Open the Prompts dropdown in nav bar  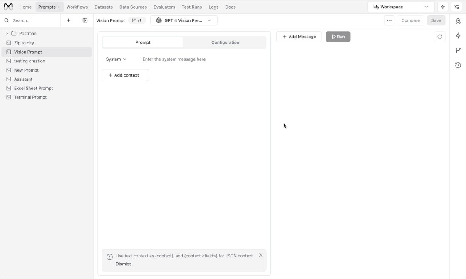tap(50, 7)
